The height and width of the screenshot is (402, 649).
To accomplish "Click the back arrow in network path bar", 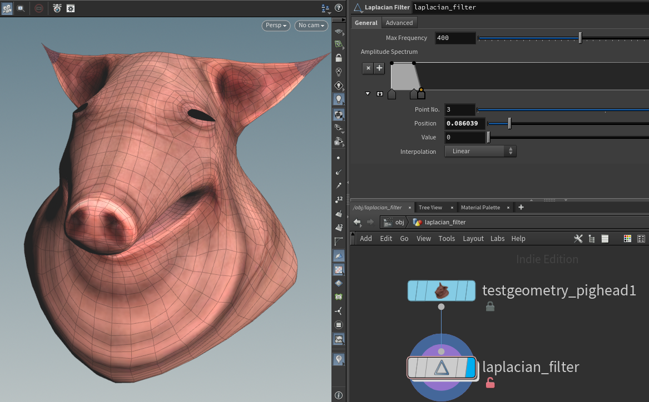I will click(x=357, y=222).
